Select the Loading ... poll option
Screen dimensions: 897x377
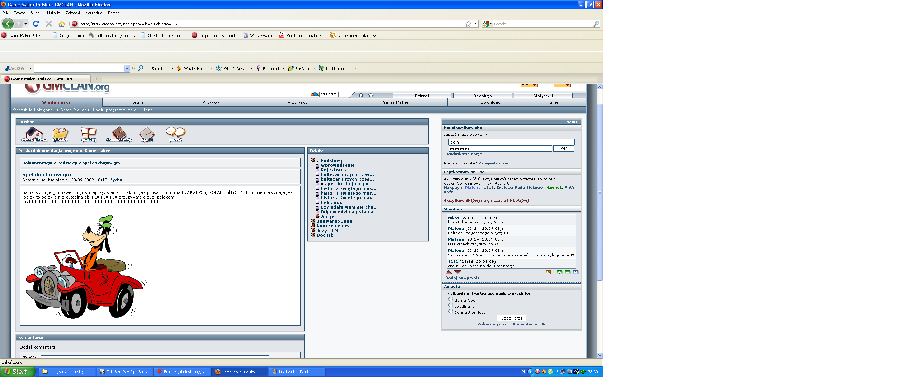[451, 305]
